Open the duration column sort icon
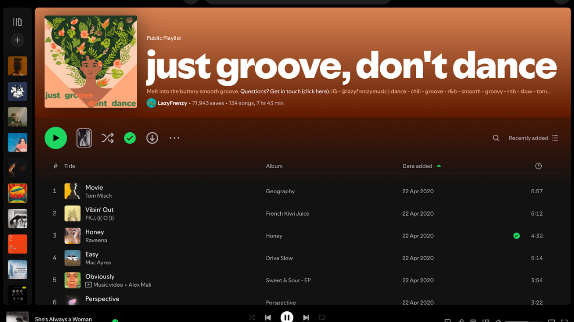This screenshot has width=574, height=322. (538, 166)
